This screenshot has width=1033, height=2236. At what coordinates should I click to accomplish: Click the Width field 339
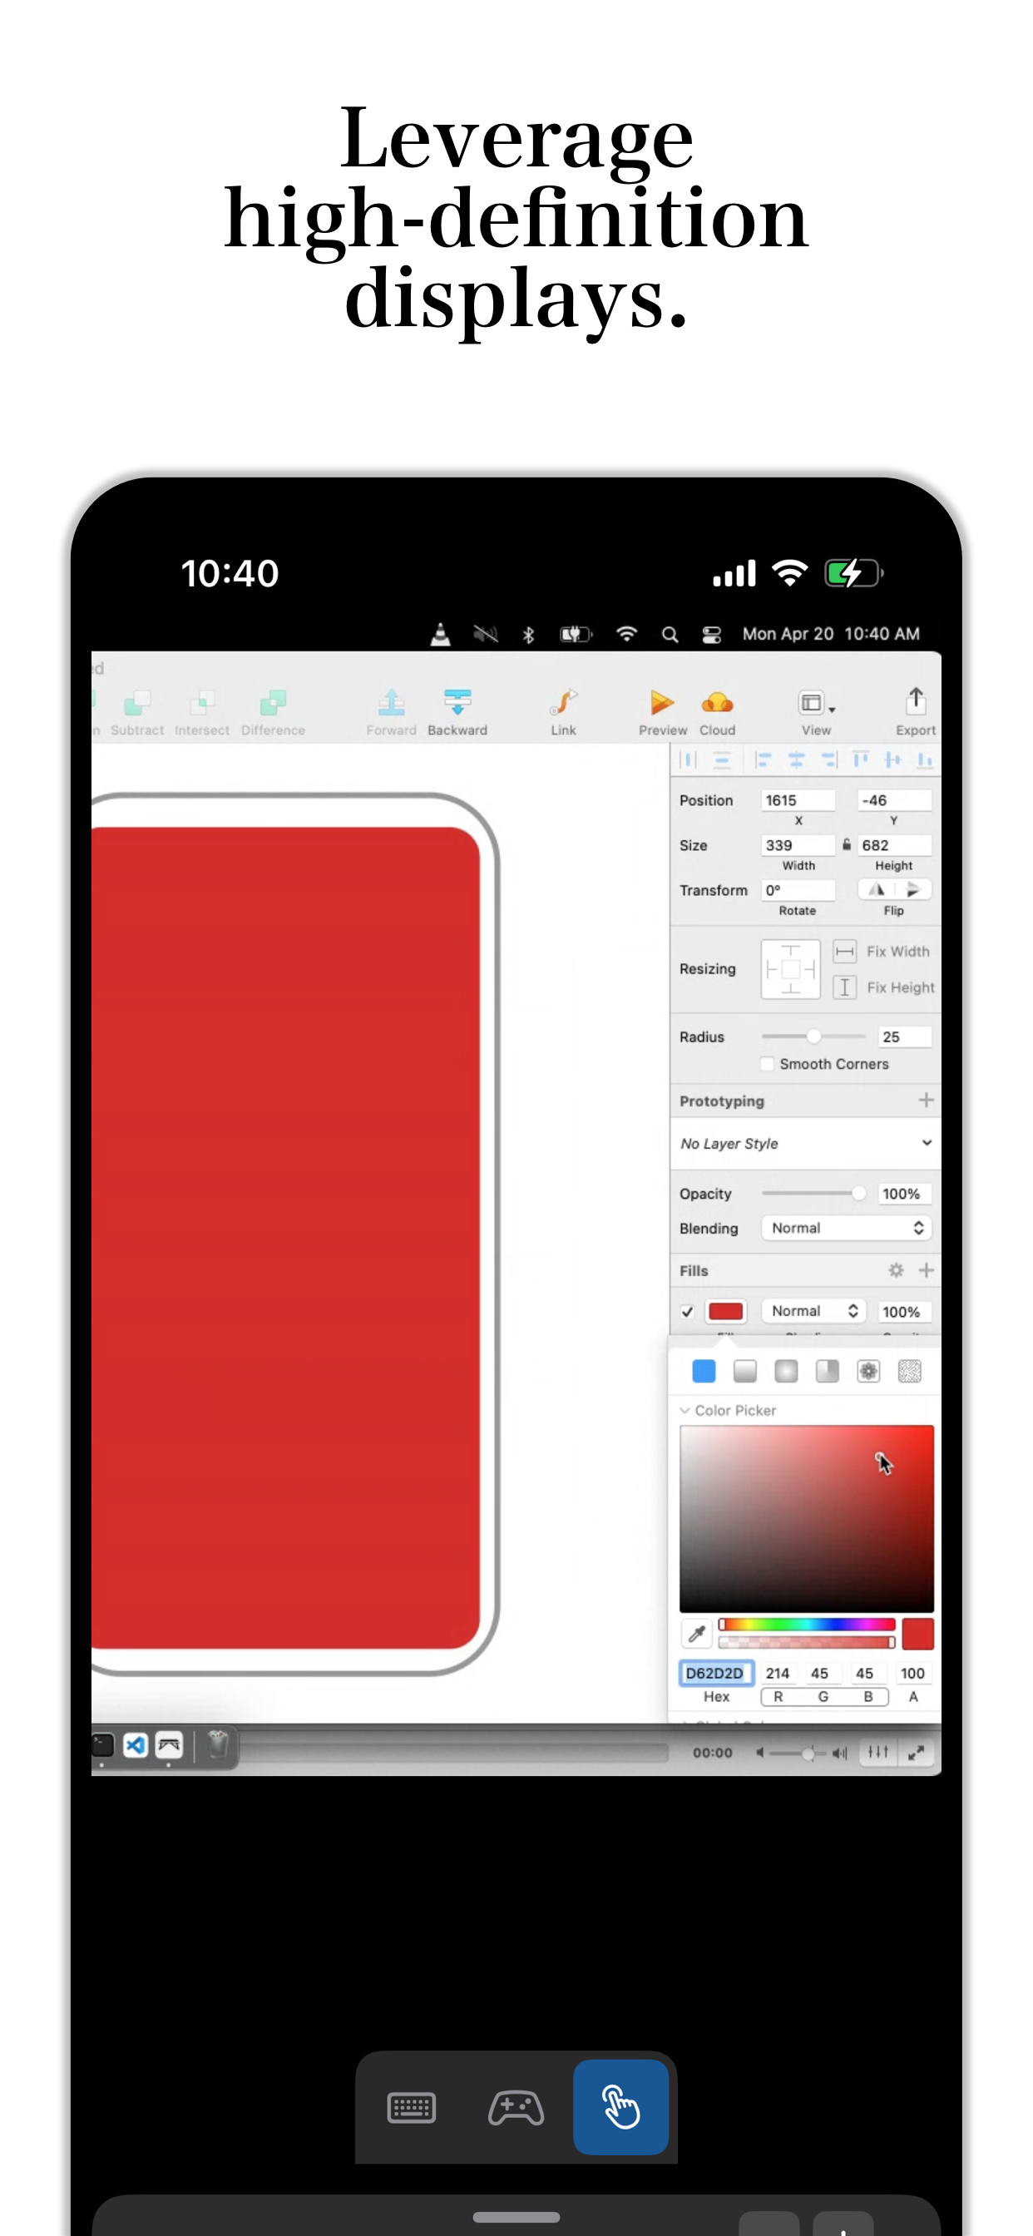point(798,845)
